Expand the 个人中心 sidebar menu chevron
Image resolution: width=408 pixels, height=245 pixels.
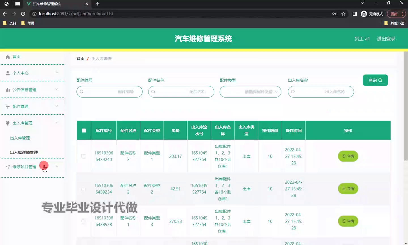[x=57, y=73]
